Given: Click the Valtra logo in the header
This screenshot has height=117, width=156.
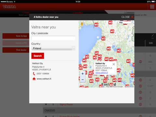Looking at the screenshot, I should (9, 7).
